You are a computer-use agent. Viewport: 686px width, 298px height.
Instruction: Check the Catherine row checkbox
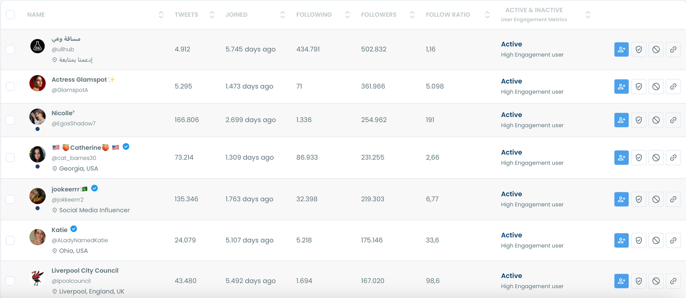[x=10, y=158]
